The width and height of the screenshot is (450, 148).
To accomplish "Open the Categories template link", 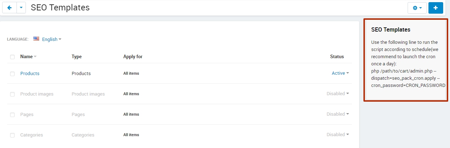I will [32, 135].
